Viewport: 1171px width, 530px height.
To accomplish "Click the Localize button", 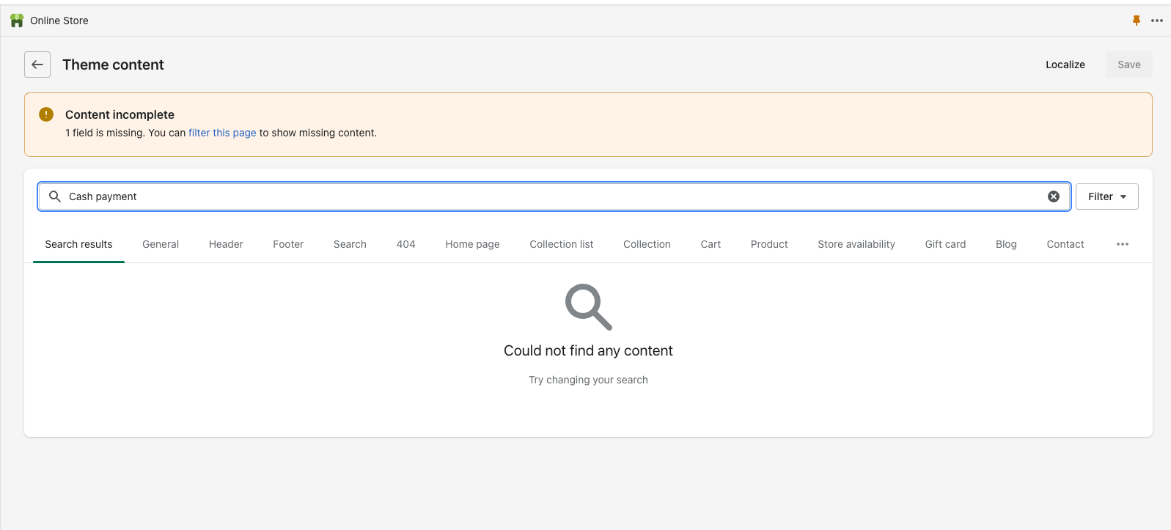I will [1065, 65].
